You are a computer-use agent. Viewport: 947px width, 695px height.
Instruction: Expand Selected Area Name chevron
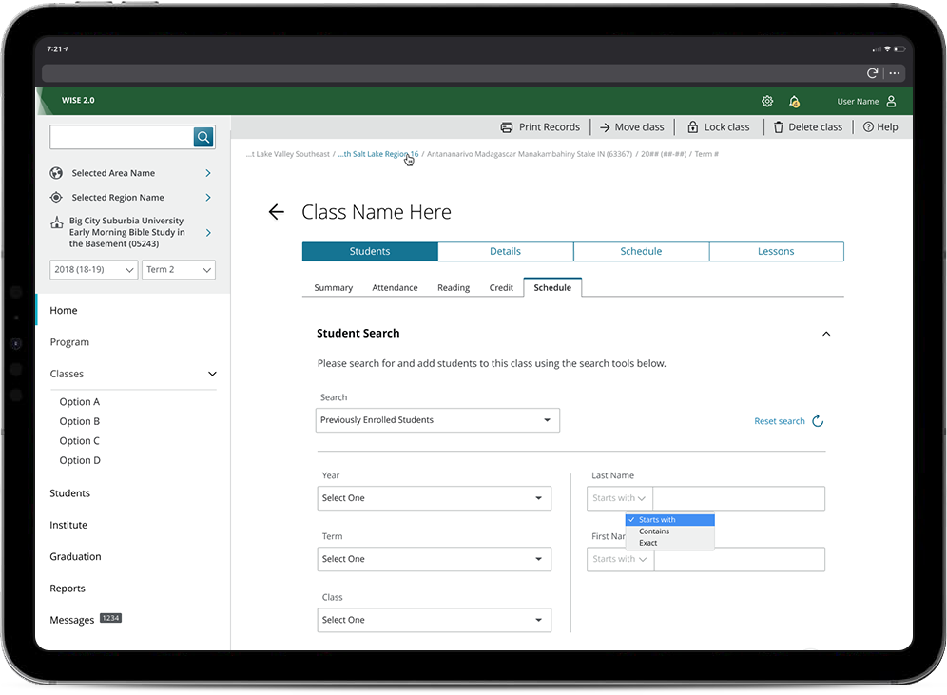tap(208, 173)
